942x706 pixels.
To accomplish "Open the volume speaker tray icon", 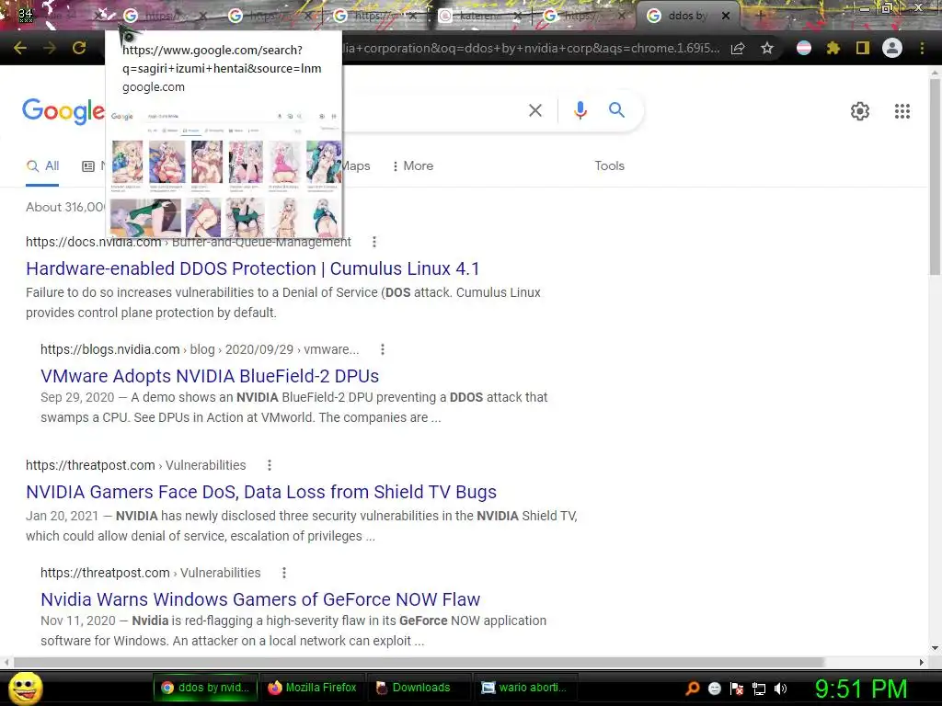I will point(780,689).
